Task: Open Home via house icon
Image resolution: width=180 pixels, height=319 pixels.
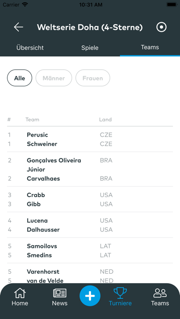Action: point(20,294)
